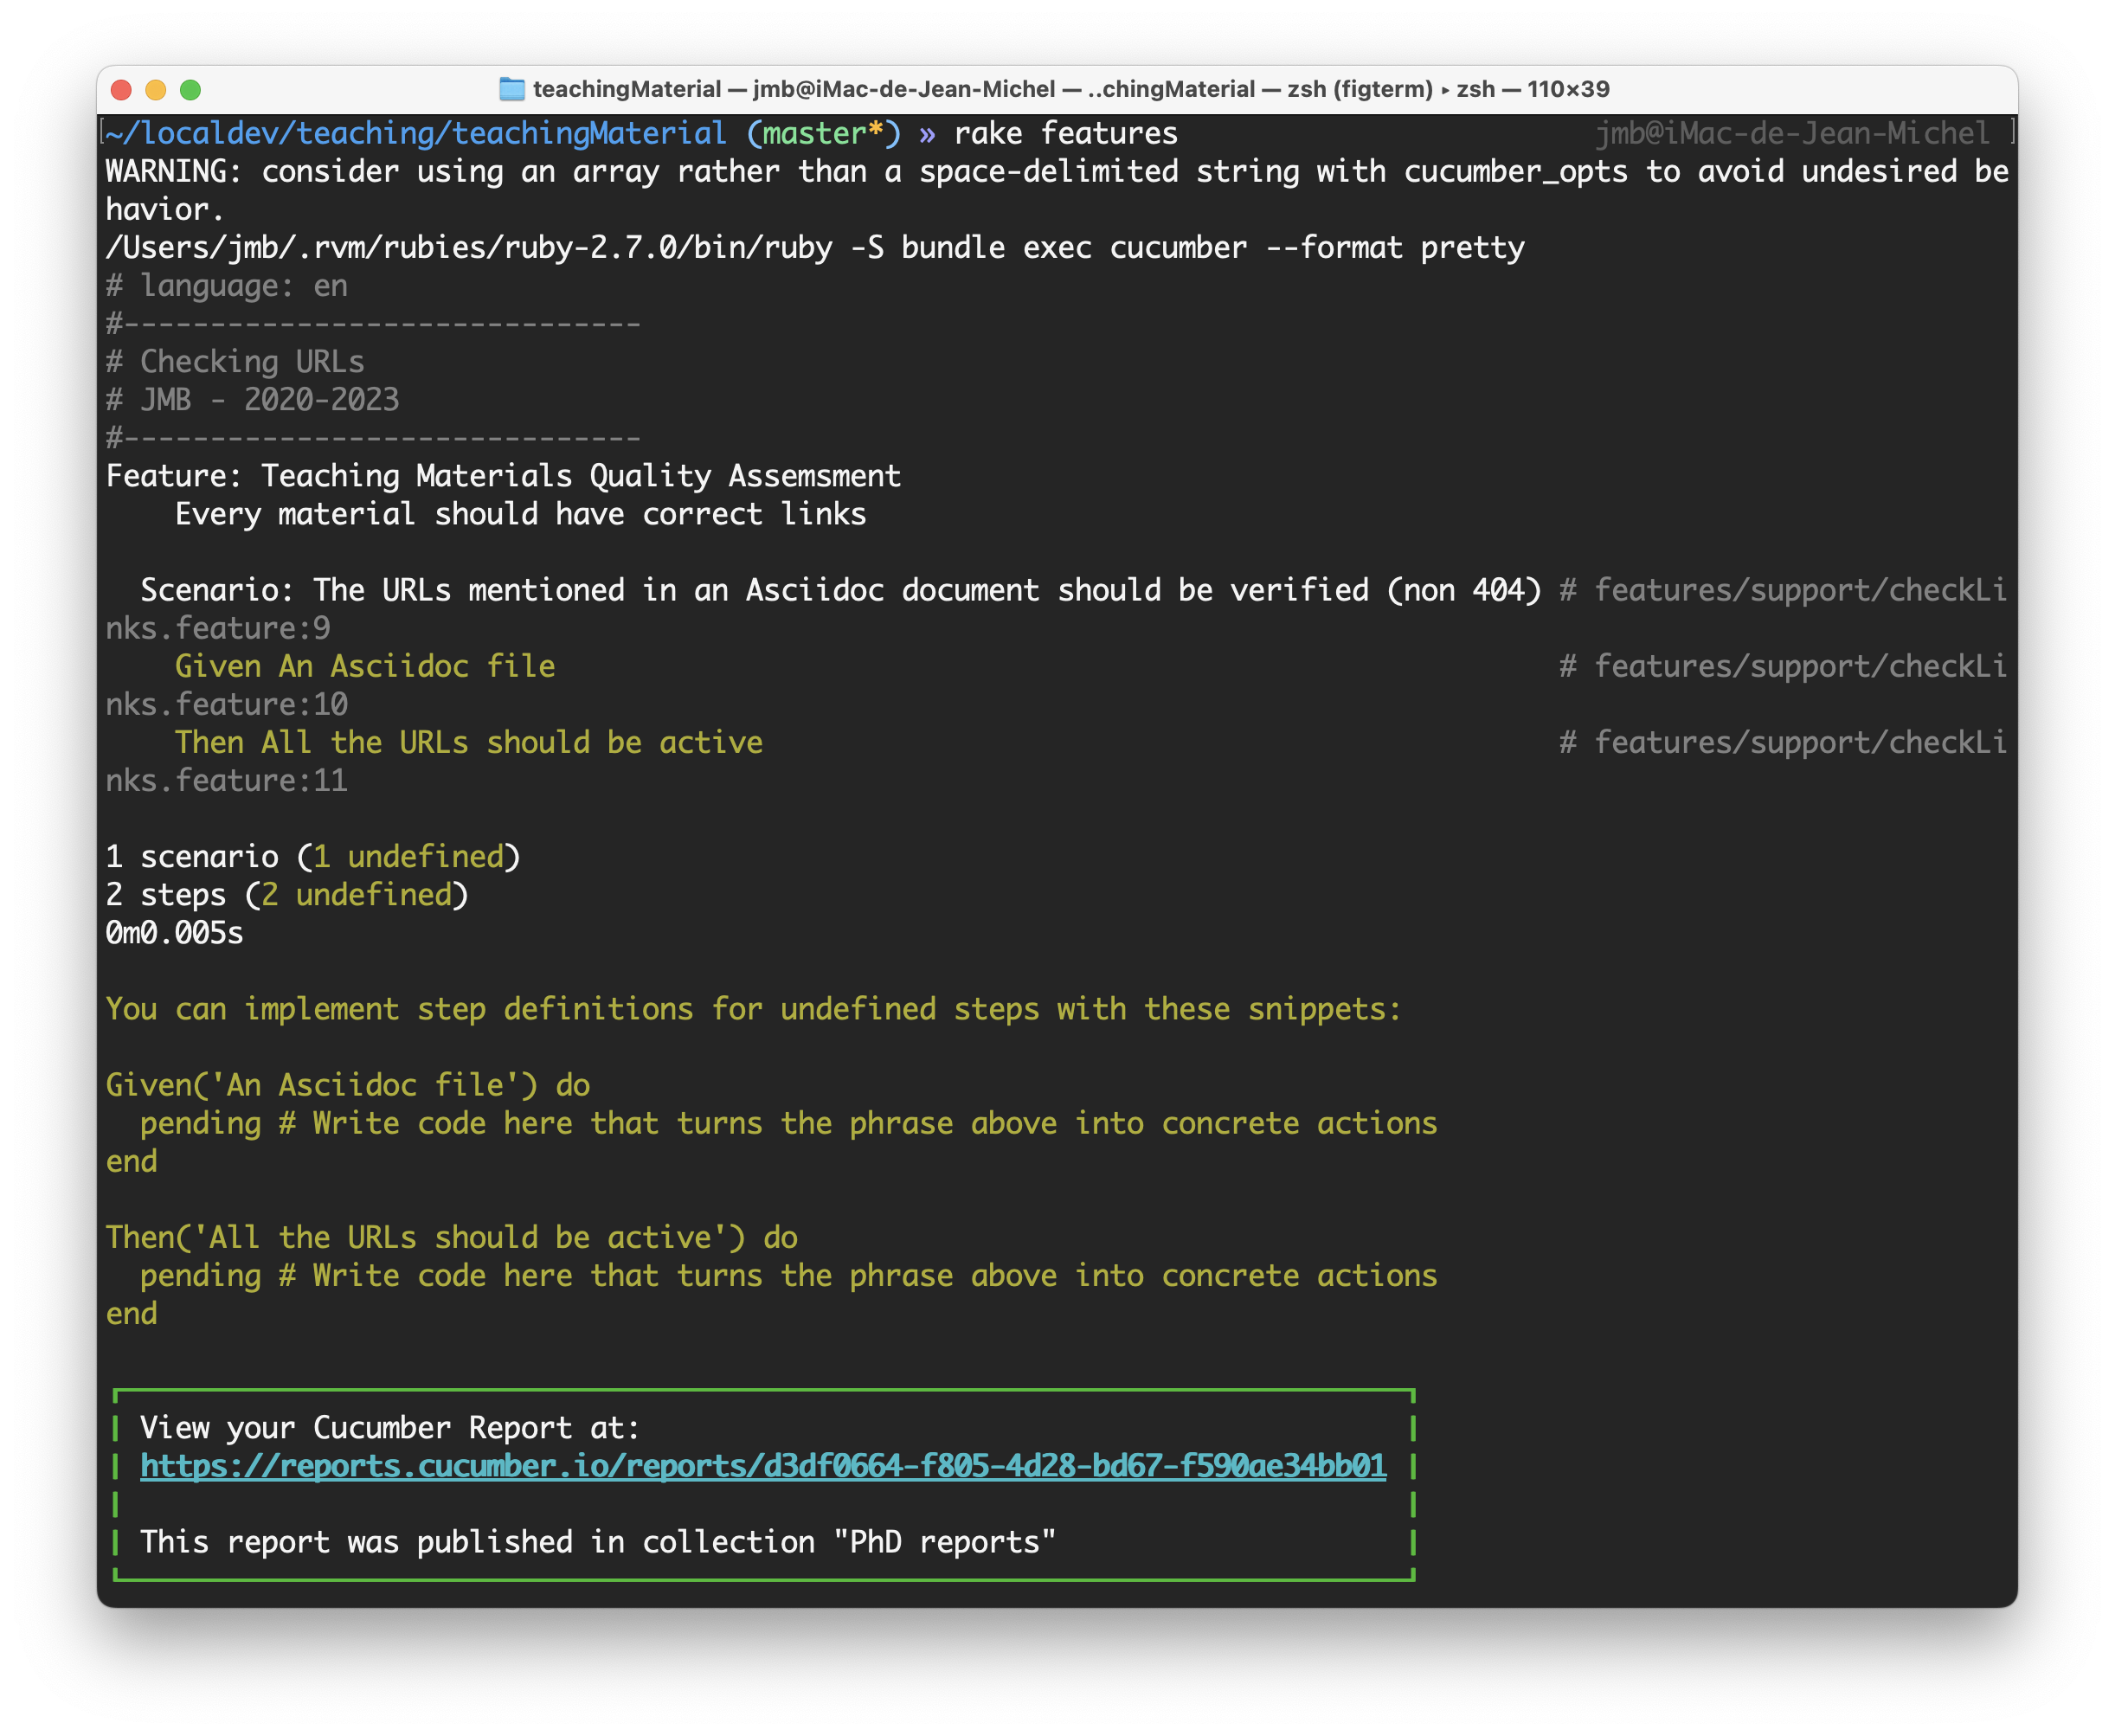
Task: Click the 'havior.' wrapped warning line
Action: [x=165, y=209]
